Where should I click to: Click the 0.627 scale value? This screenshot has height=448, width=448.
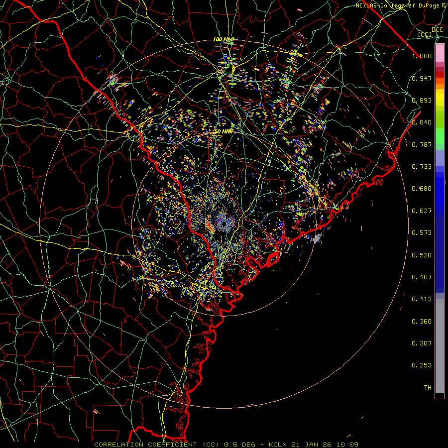click(422, 211)
